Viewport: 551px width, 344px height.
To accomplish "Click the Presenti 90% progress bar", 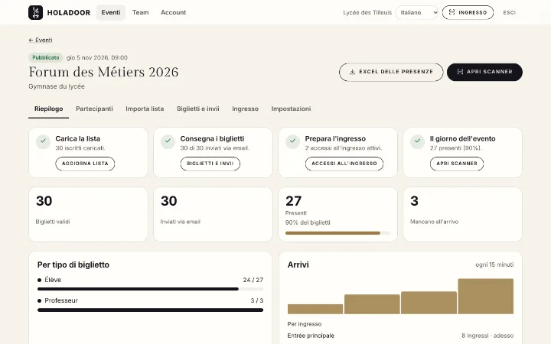I will pyautogui.click(x=337, y=233).
